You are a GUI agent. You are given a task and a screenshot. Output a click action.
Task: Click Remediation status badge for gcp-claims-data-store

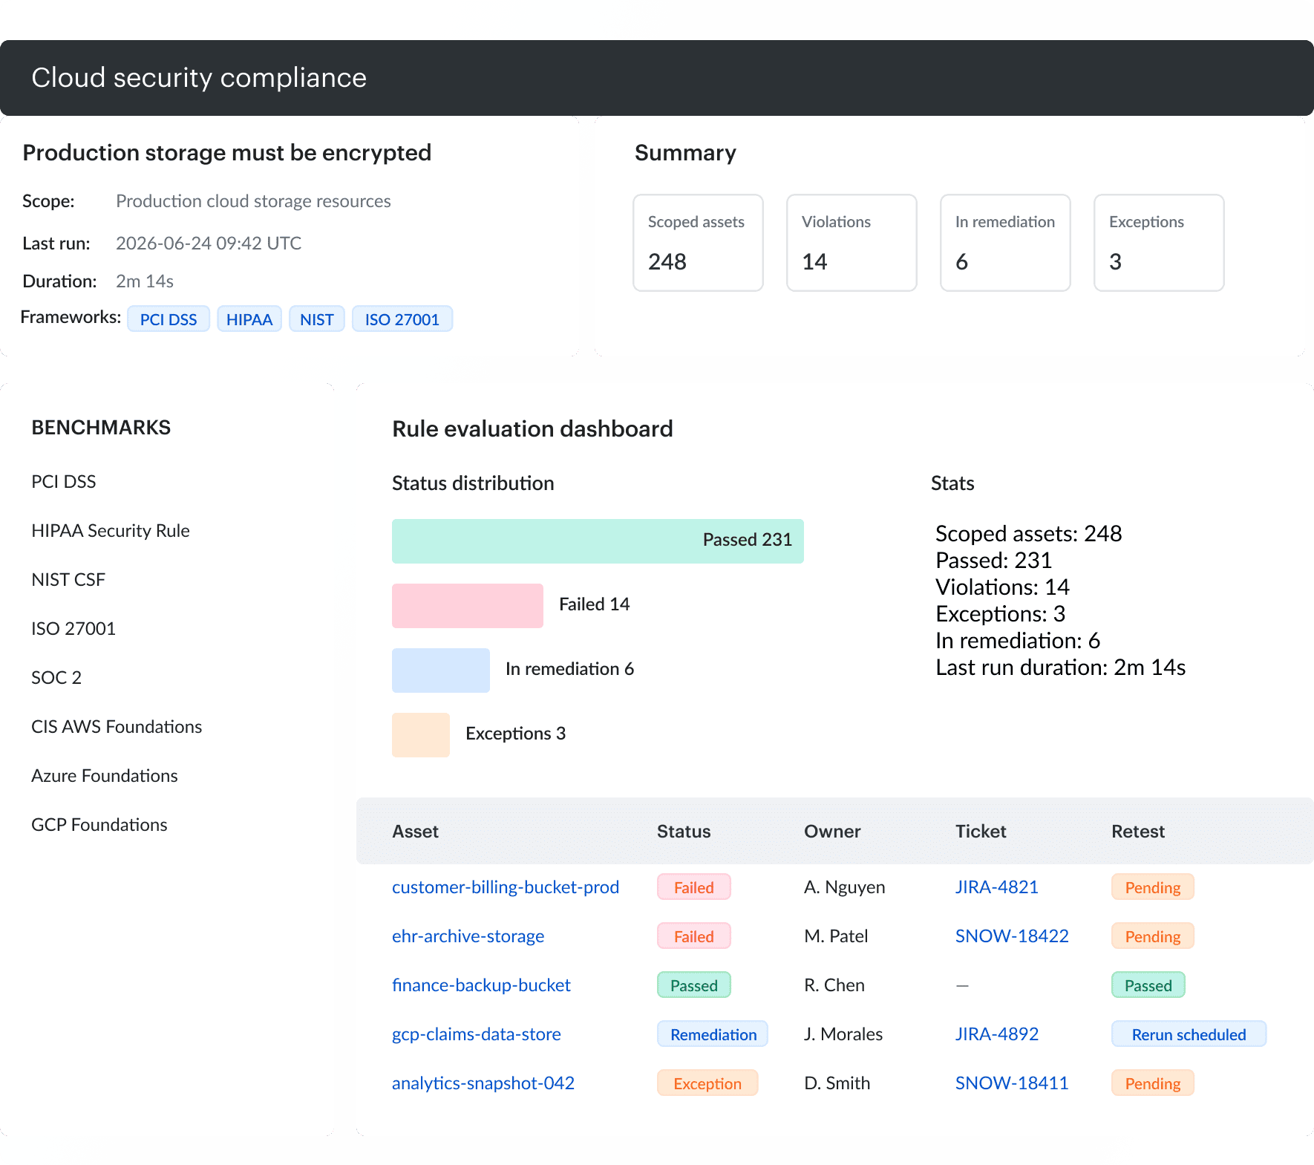click(x=713, y=1034)
